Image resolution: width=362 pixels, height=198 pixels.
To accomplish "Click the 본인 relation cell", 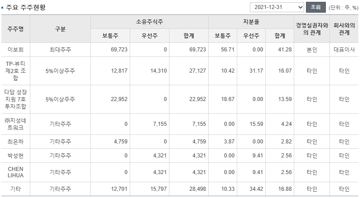I will click(312, 50).
